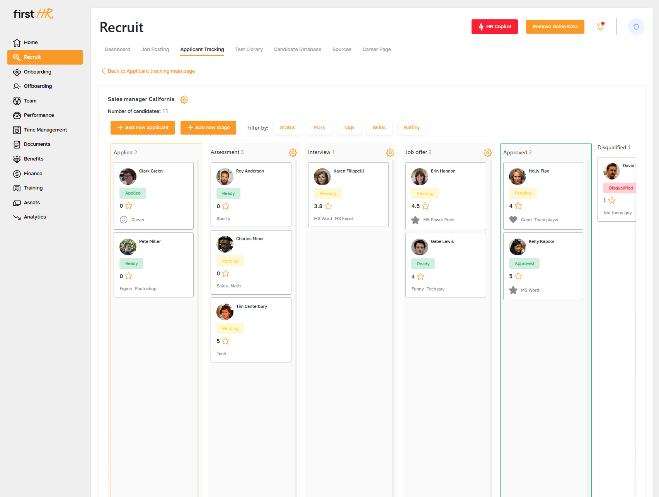Click the smiley icon on Clark Green card
This screenshot has width=659, height=497.
pos(124,220)
